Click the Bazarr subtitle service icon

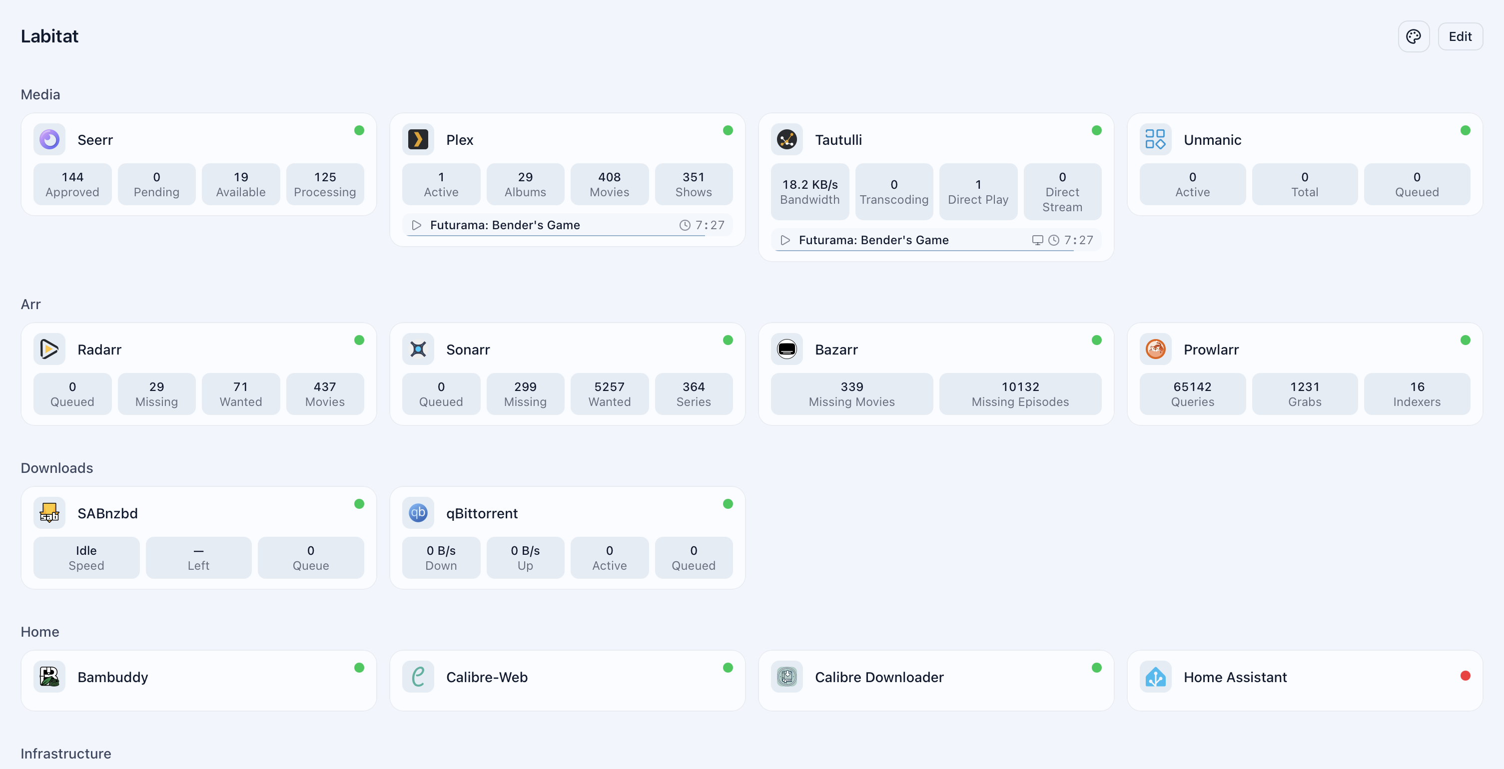tap(786, 349)
